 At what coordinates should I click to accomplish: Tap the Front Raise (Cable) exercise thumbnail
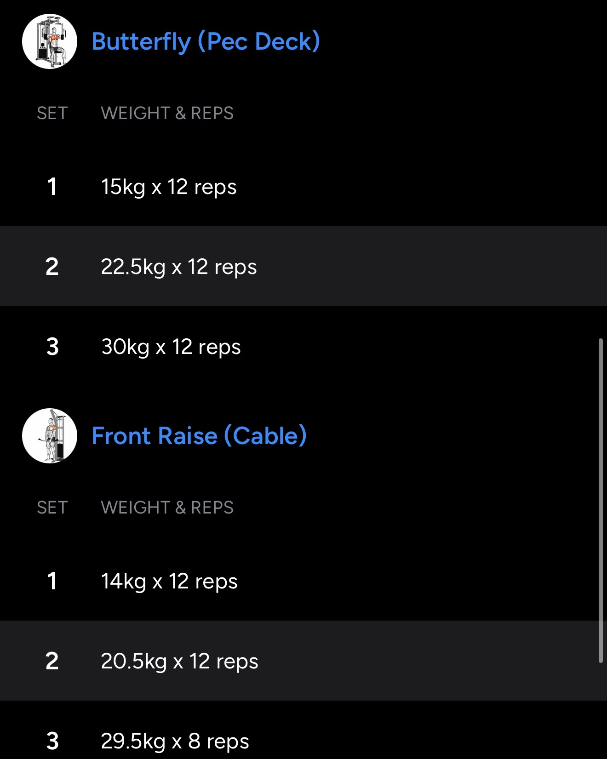pos(50,436)
